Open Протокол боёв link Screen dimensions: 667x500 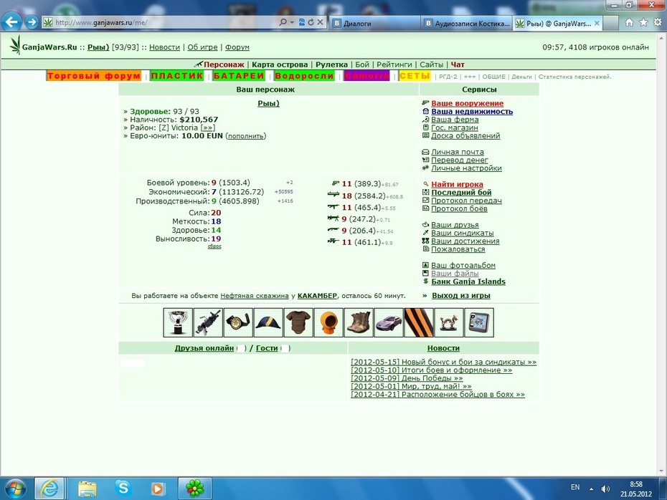459,208
